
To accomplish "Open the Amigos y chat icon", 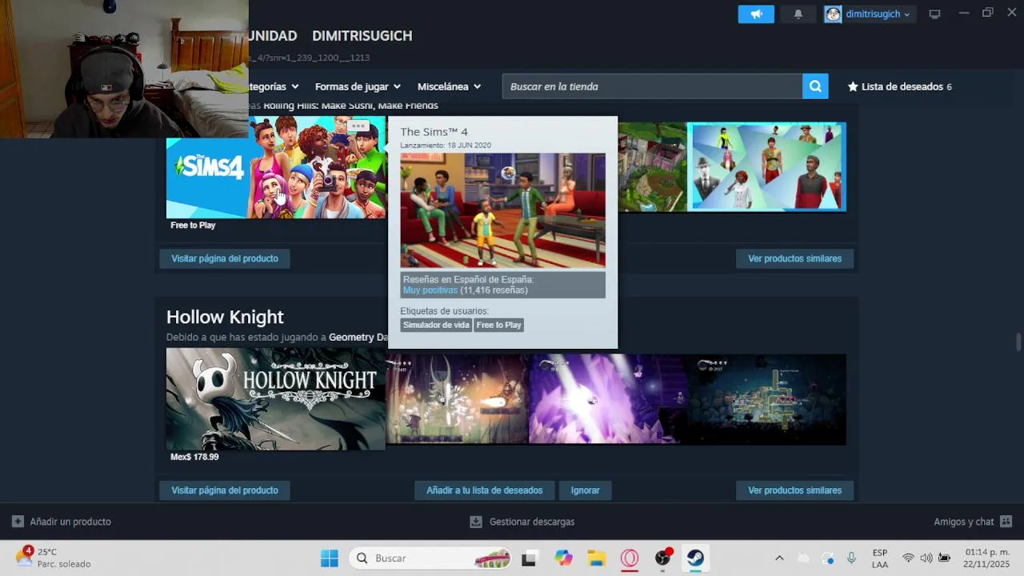I will pos(1006,522).
